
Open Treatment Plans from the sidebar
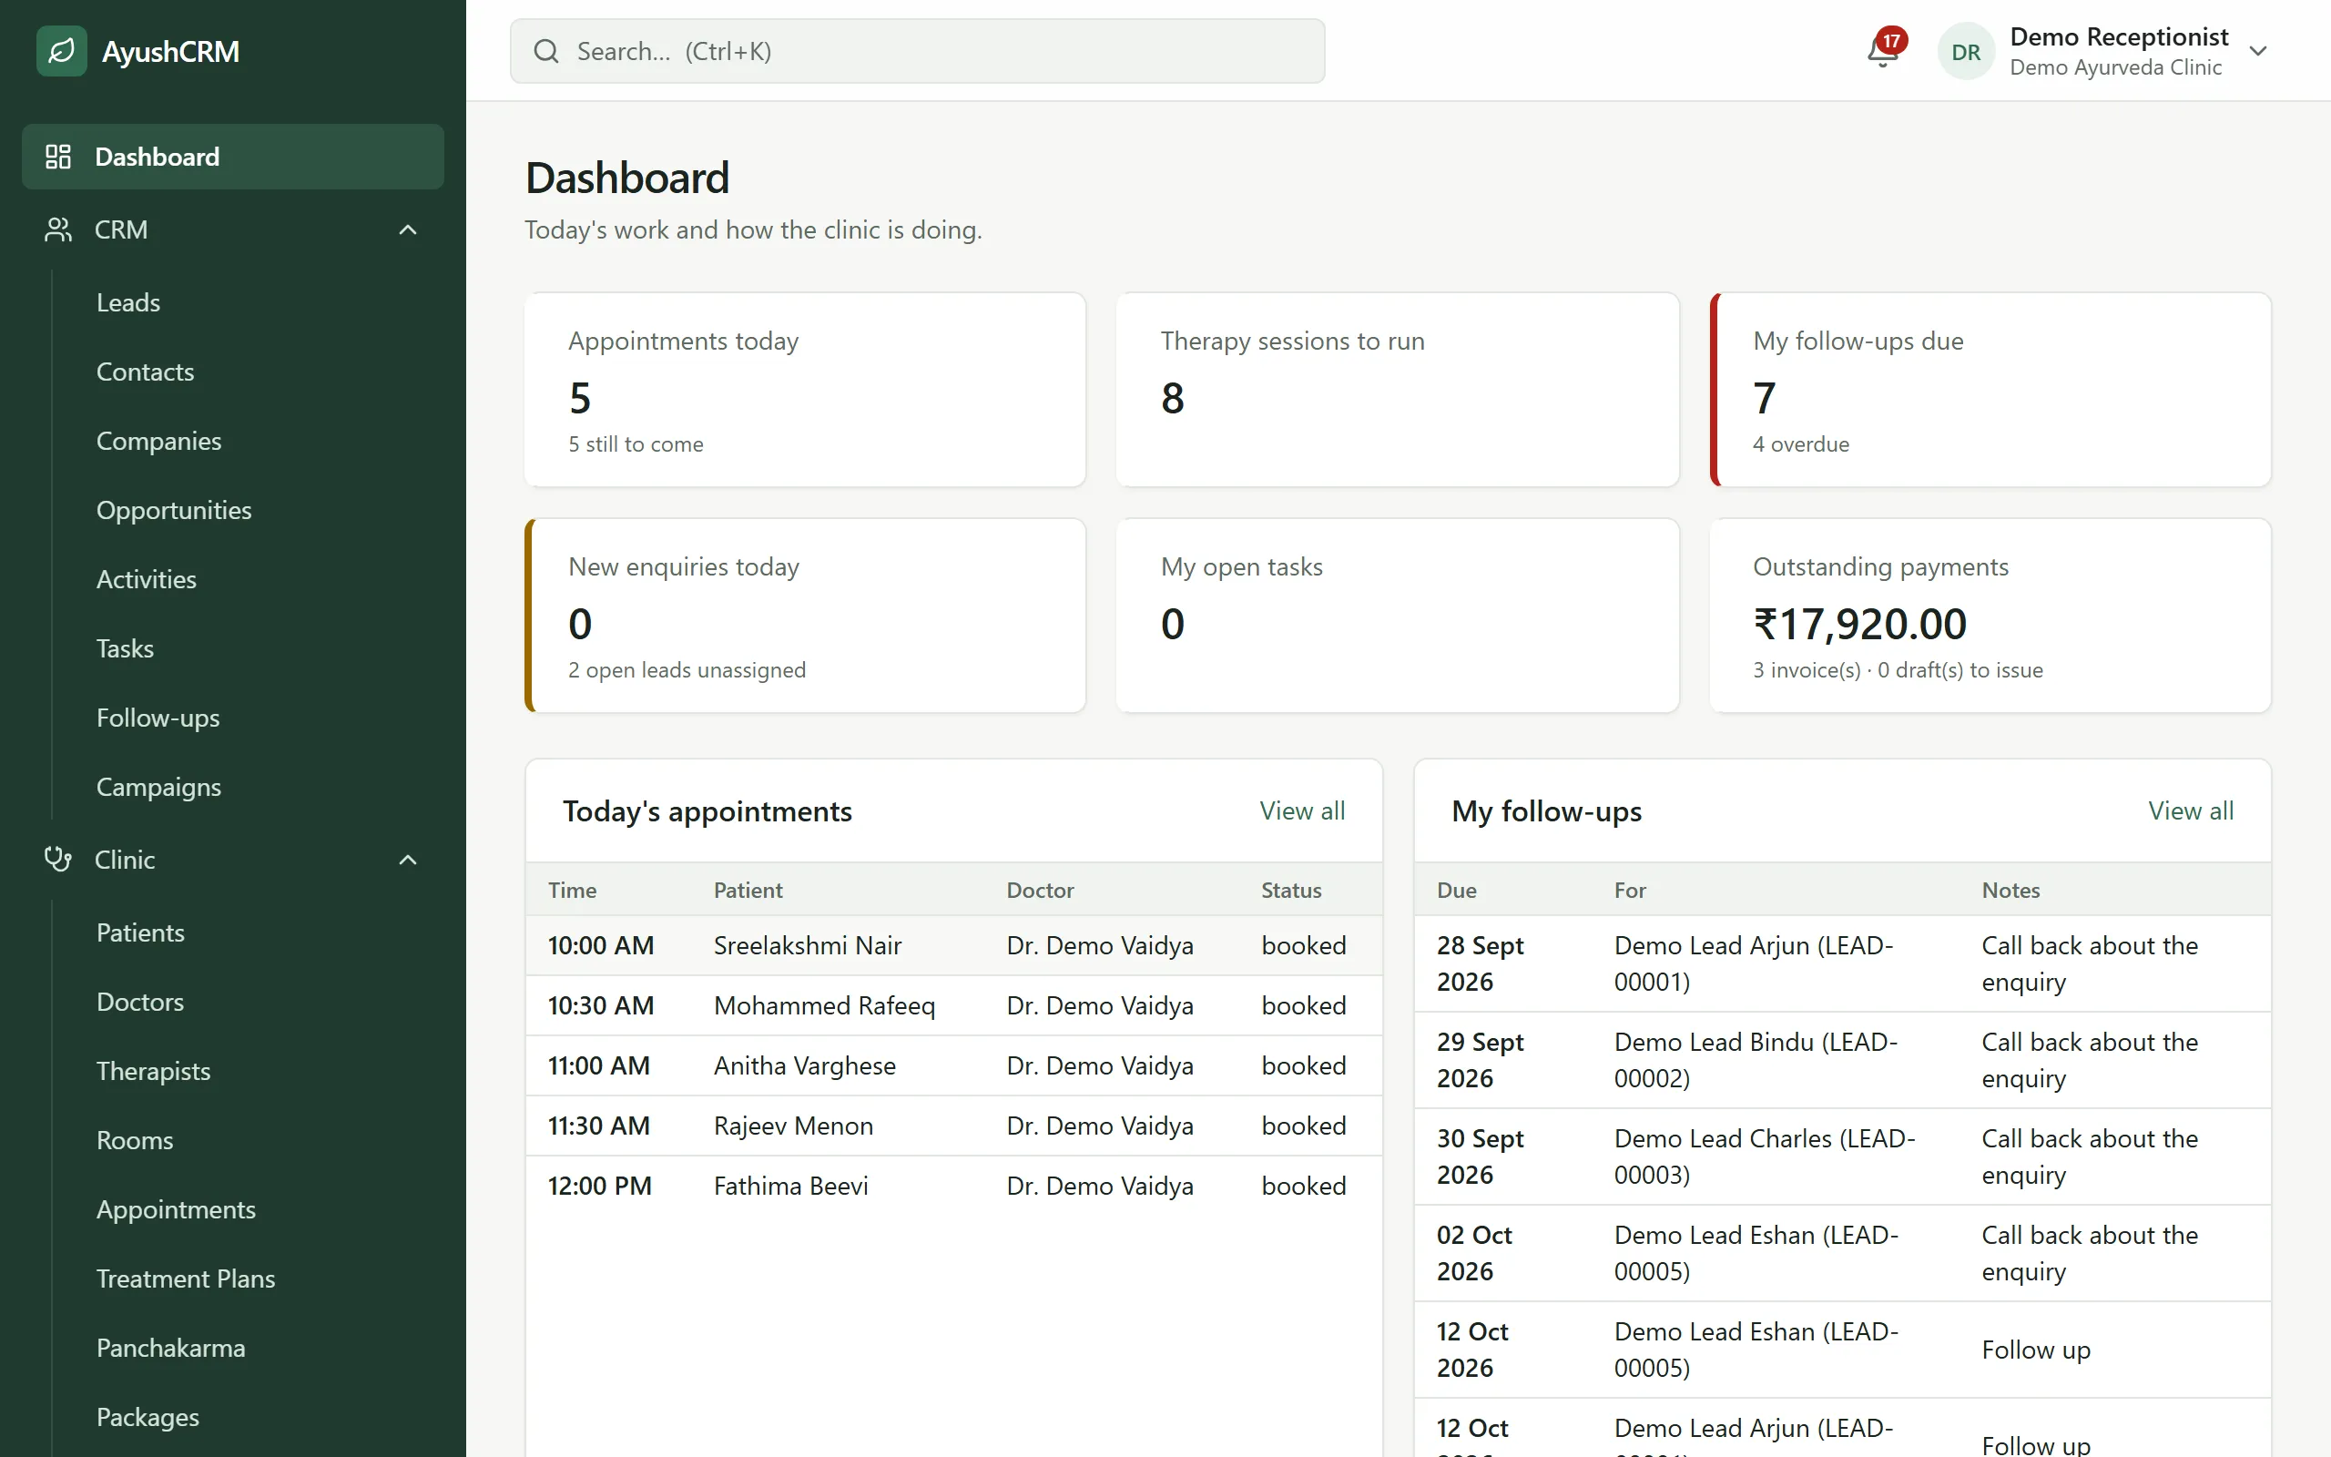186,1279
